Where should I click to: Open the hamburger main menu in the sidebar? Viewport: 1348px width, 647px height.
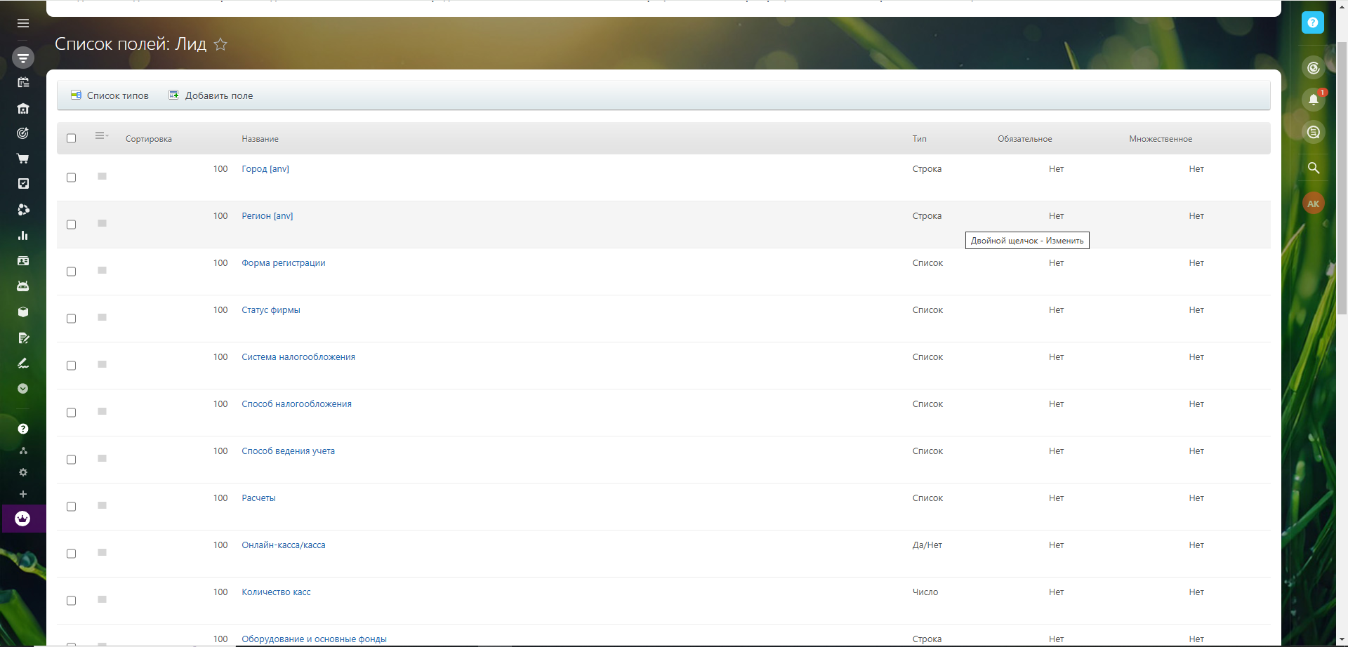[23, 23]
